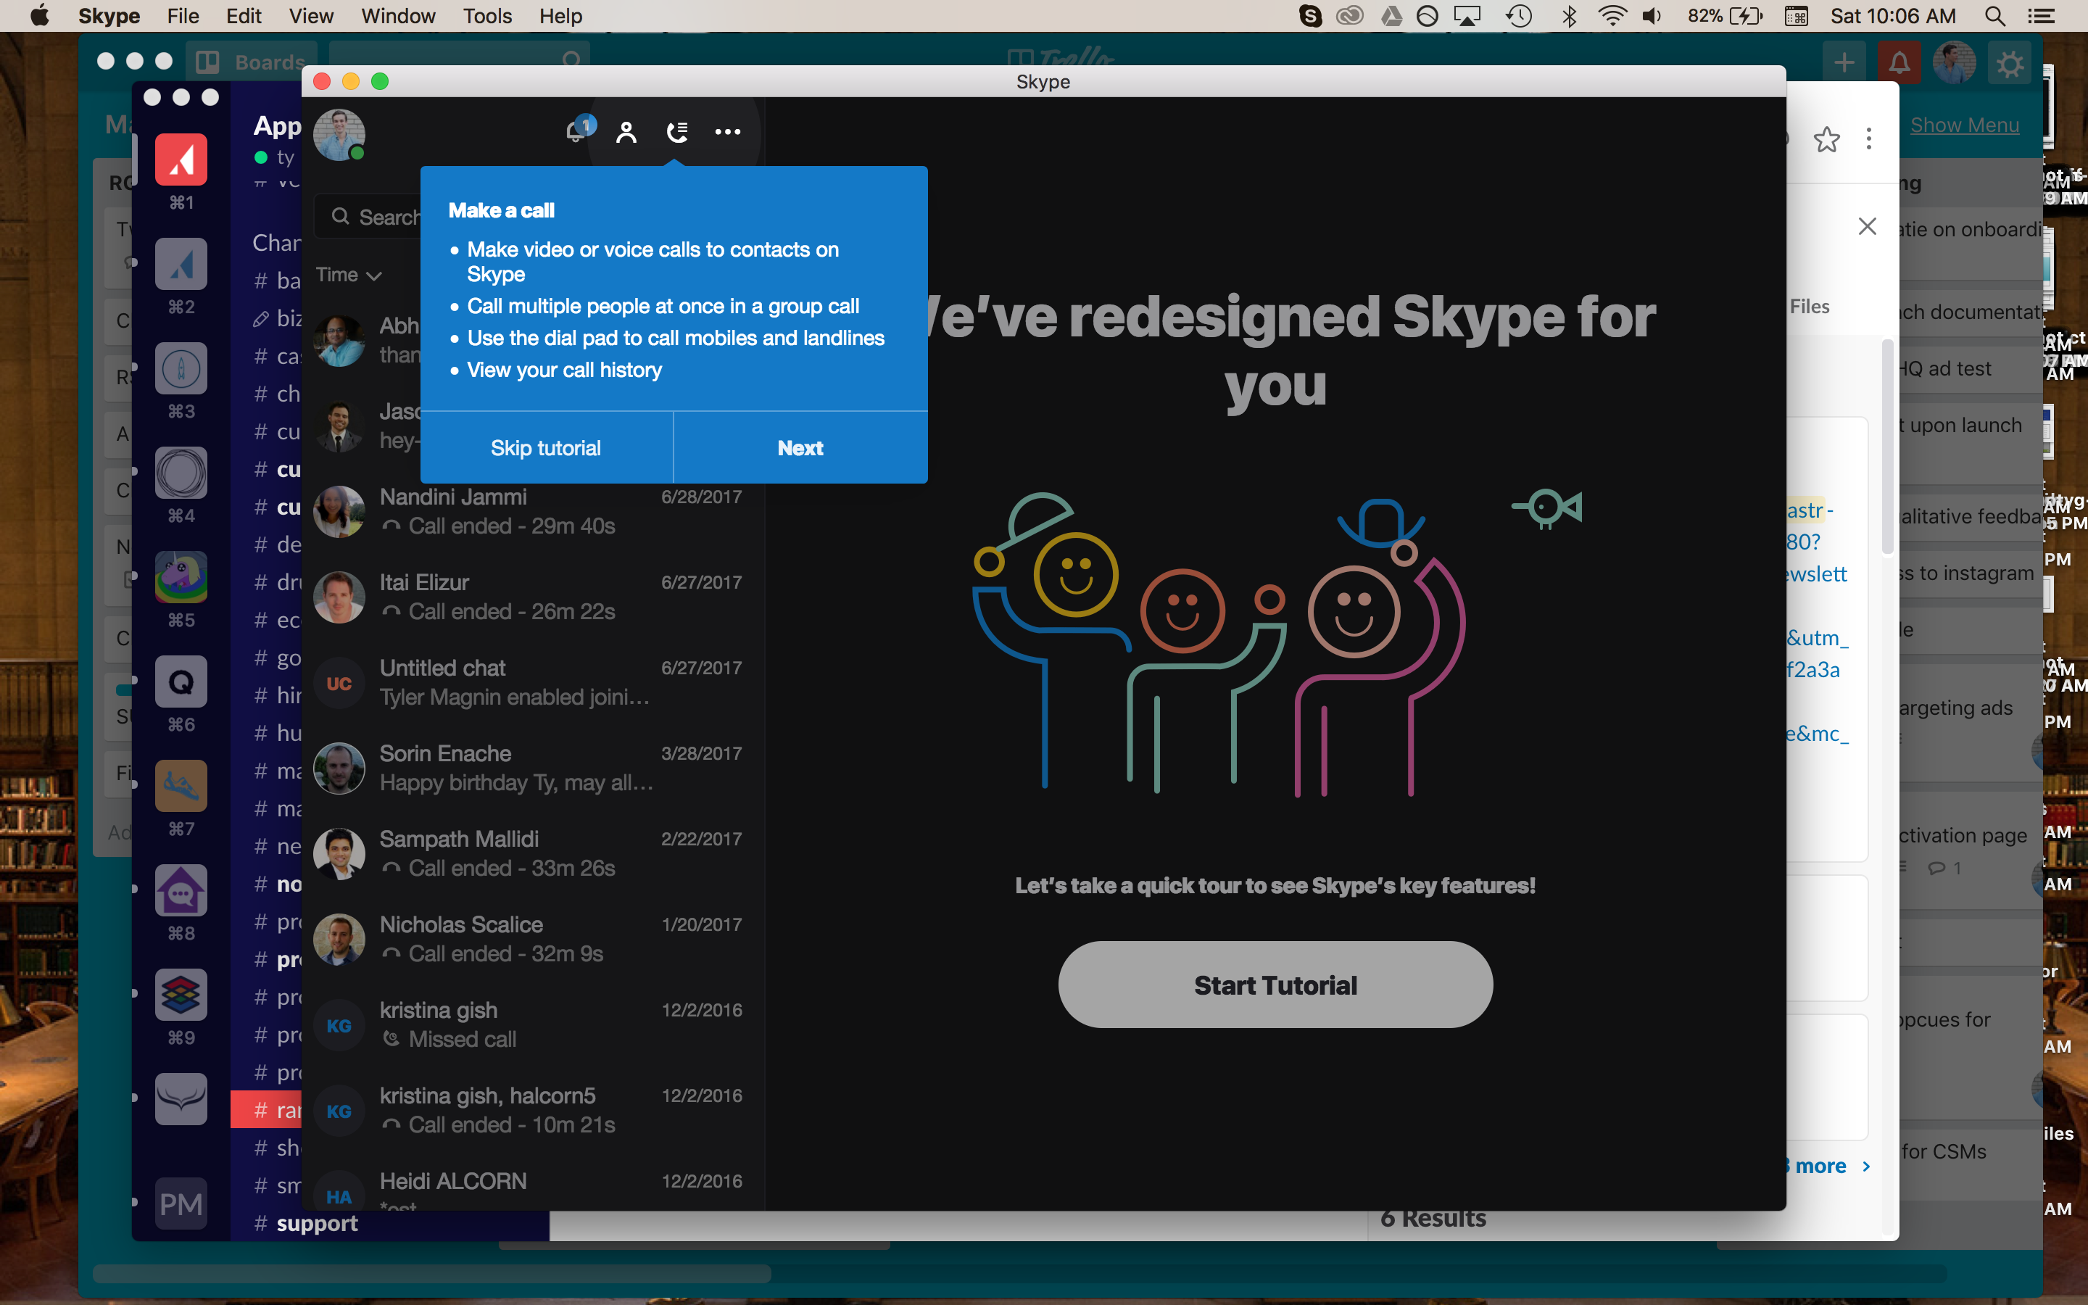Viewport: 2088px width, 1305px height.
Task: Click Skip tutorial in the tooltip
Action: click(545, 448)
